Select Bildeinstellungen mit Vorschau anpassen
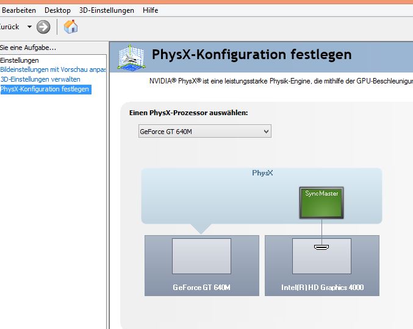This screenshot has width=413, height=329. click(52, 69)
